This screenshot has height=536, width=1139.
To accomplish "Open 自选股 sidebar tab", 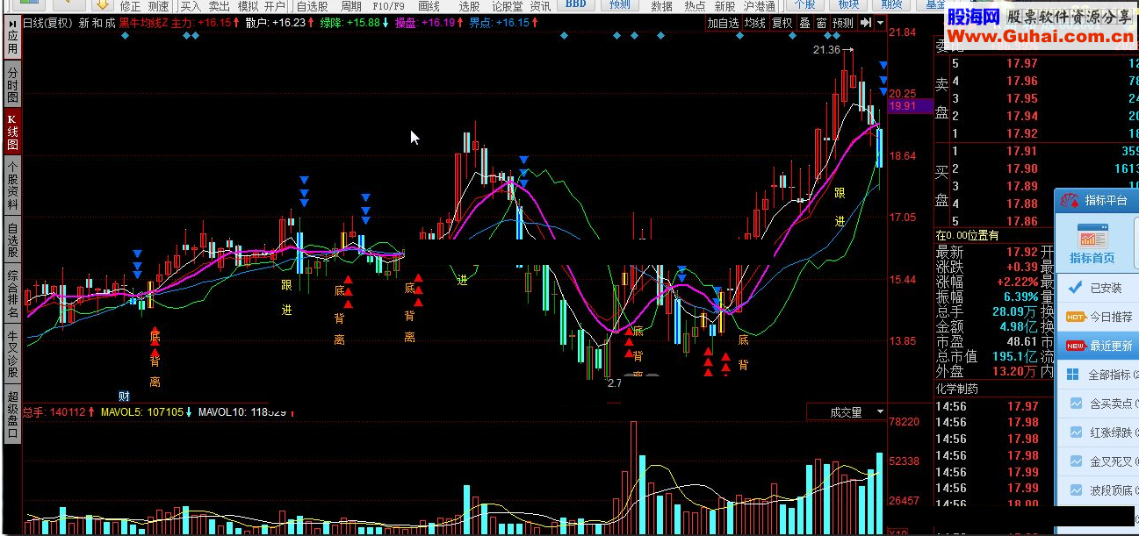I will click(12, 241).
